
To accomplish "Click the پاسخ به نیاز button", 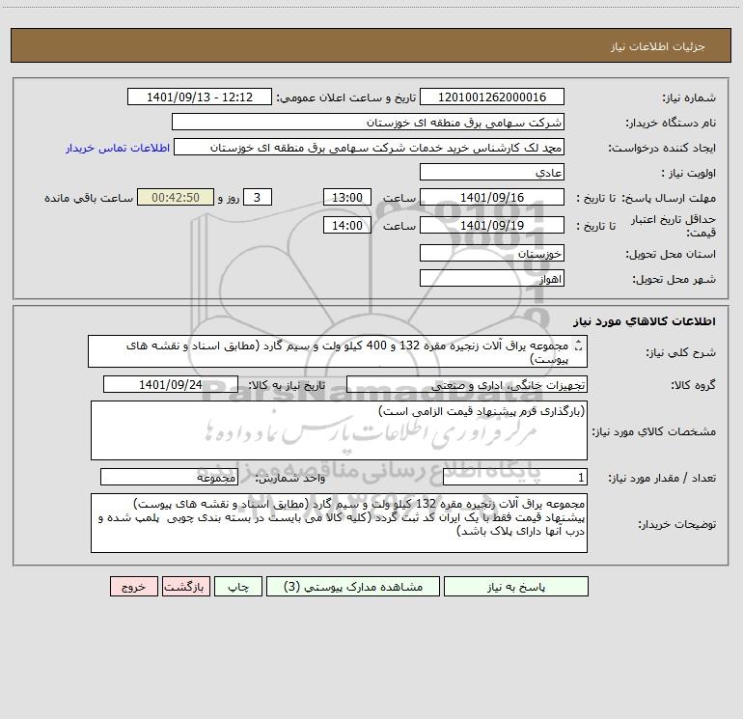I will 516,586.
